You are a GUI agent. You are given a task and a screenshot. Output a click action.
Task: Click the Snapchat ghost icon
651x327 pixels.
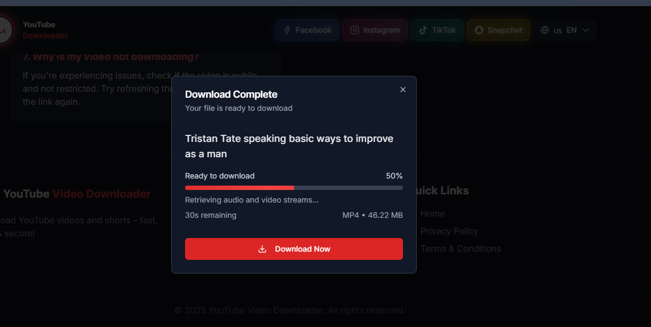pyautogui.click(x=479, y=30)
